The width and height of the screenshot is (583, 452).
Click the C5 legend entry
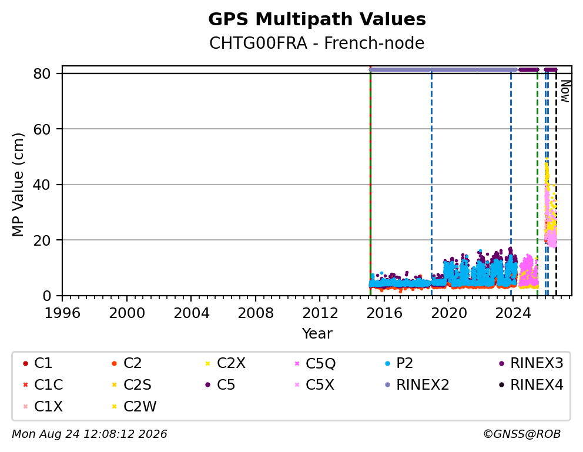pyautogui.click(x=220, y=385)
